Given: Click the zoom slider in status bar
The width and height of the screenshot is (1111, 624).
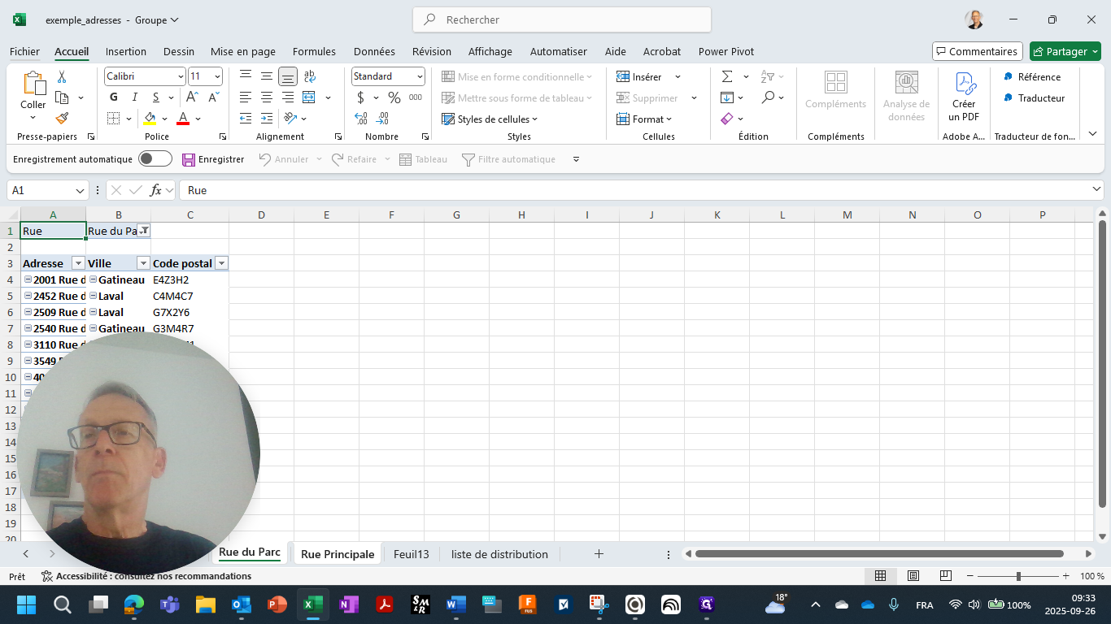Looking at the screenshot, I should pyautogui.click(x=1018, y=576).
